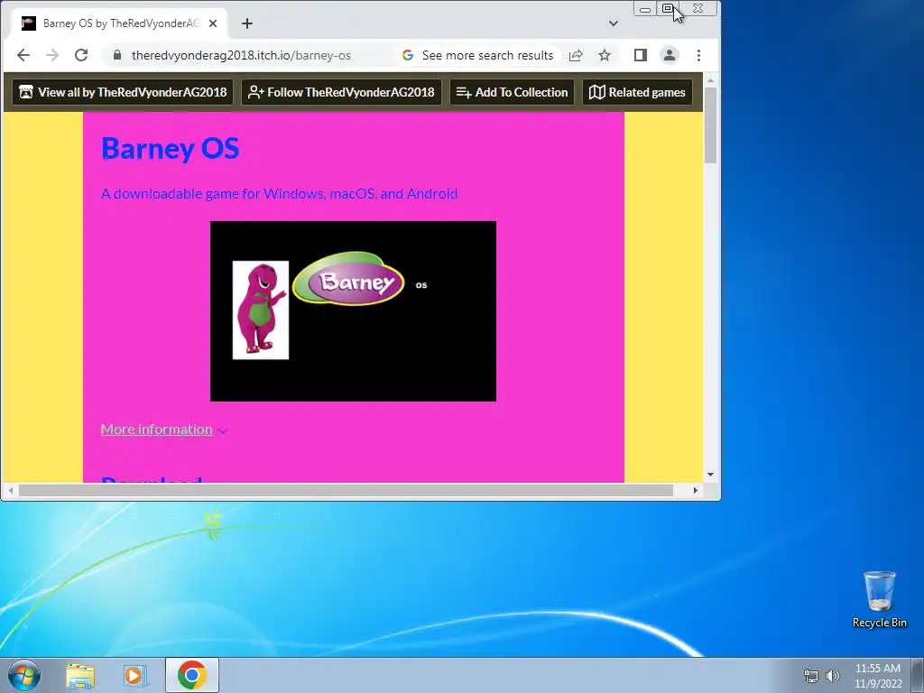
Task: Launch Windows Media Player from taskbar
Action: click(135, 675)
